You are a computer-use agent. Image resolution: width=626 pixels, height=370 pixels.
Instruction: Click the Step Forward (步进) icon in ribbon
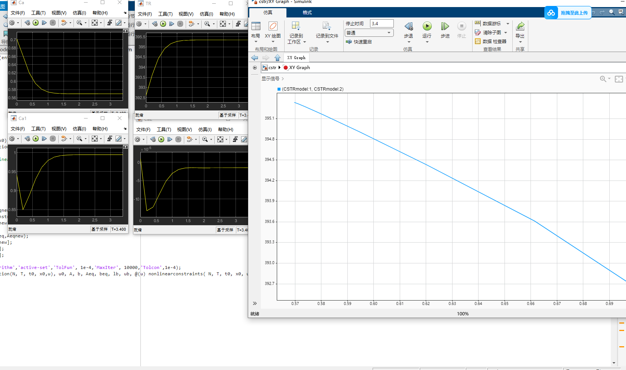[445, 26]
